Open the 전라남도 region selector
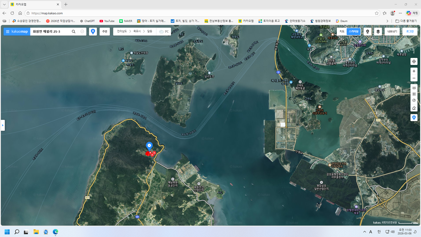This screenshot has width=421, height=237. click(x=122, y=32)
